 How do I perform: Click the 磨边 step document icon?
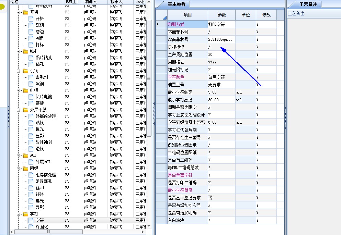coord(31,32)
